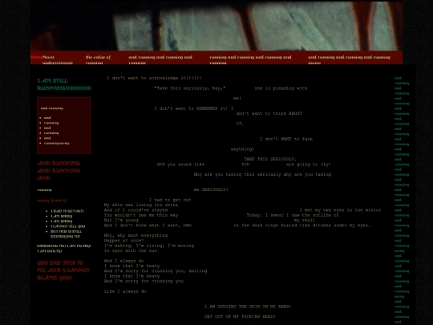The height and width of the screenshot is (325, 433).
Task: Click 'AND RUNNING AND RUNNING AND' red heading
Action: click(x=59, y=171)
